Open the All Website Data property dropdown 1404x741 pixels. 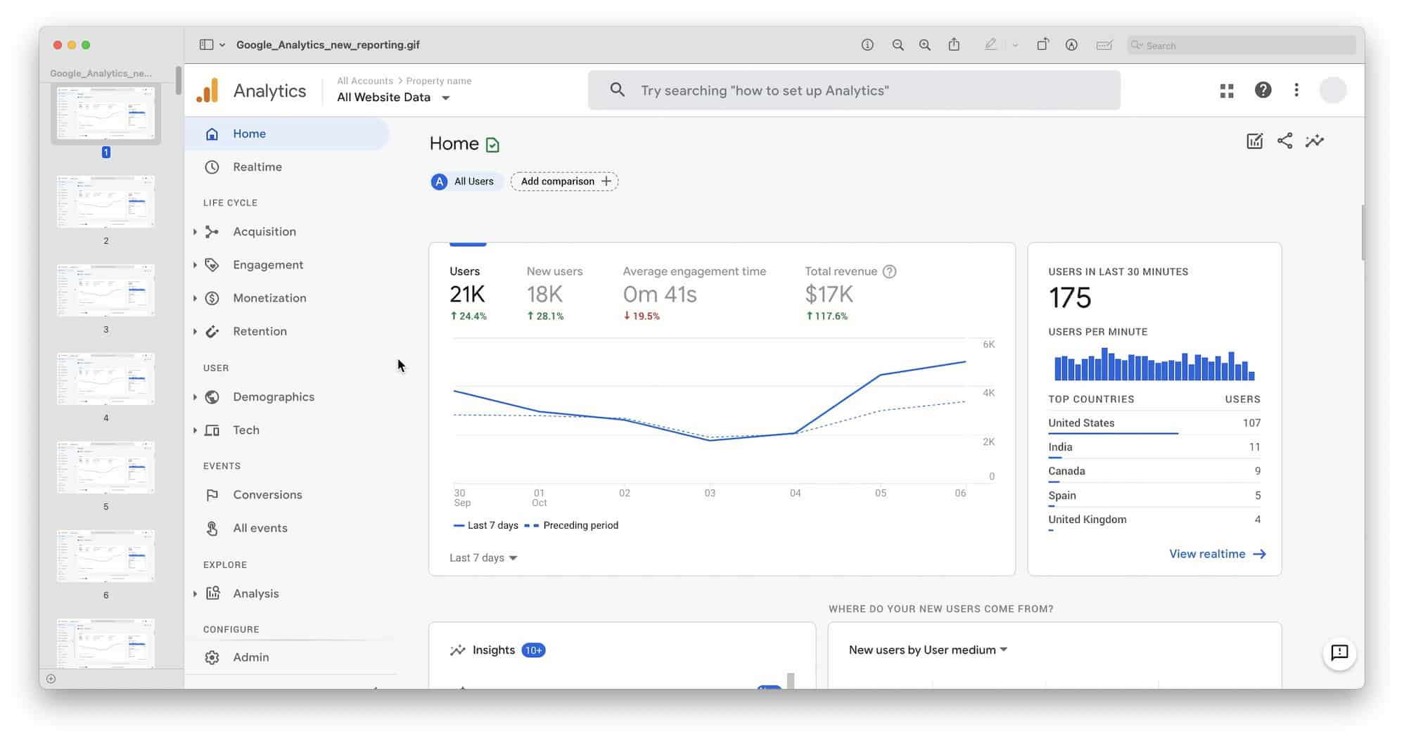tap(393, 97)
